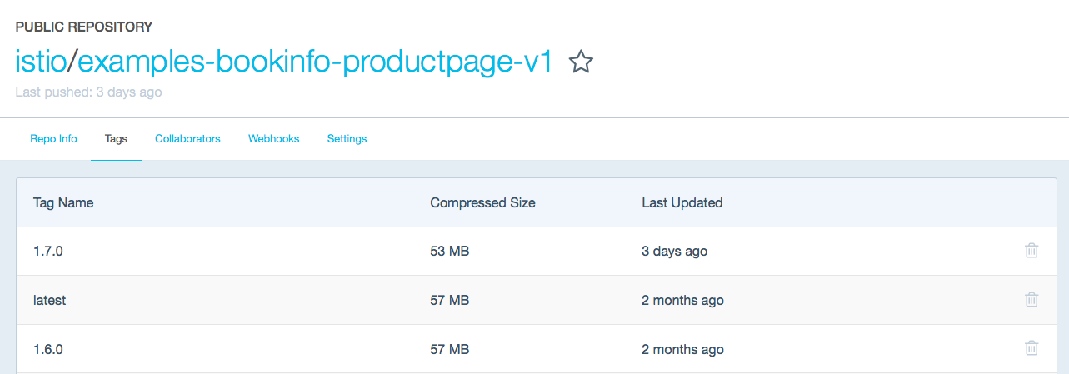Star the istio productpage repository
This screenshot has height=374, width=1069.
(x=581, y=62)
